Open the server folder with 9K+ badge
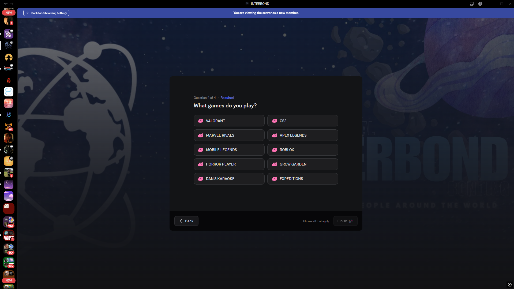 coord(9,222)
